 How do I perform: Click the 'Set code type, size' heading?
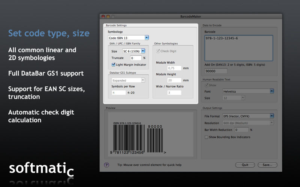tap(49, 33)
